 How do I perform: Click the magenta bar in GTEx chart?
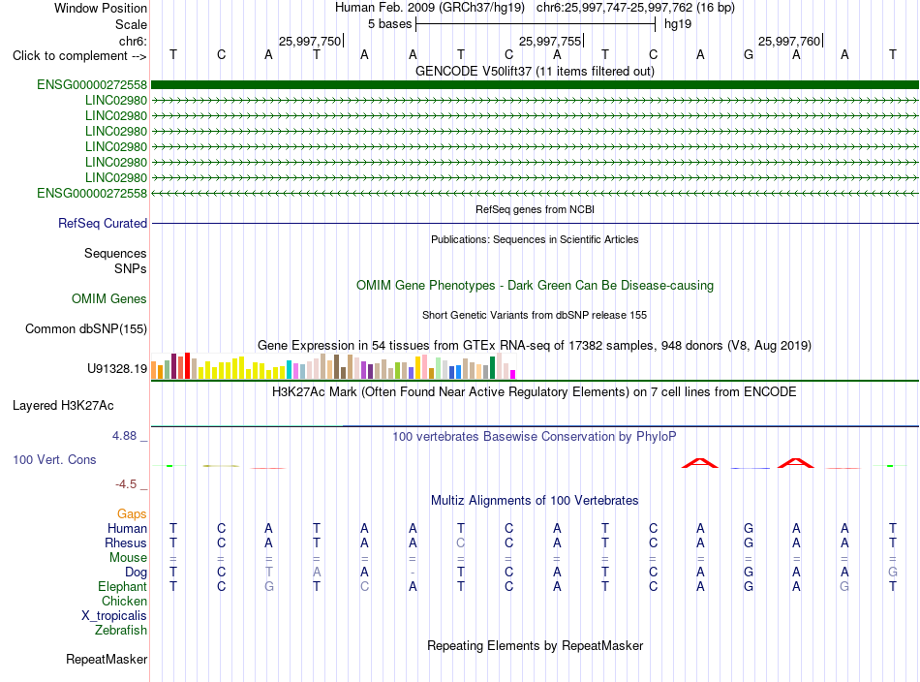[x=513, y=375]
